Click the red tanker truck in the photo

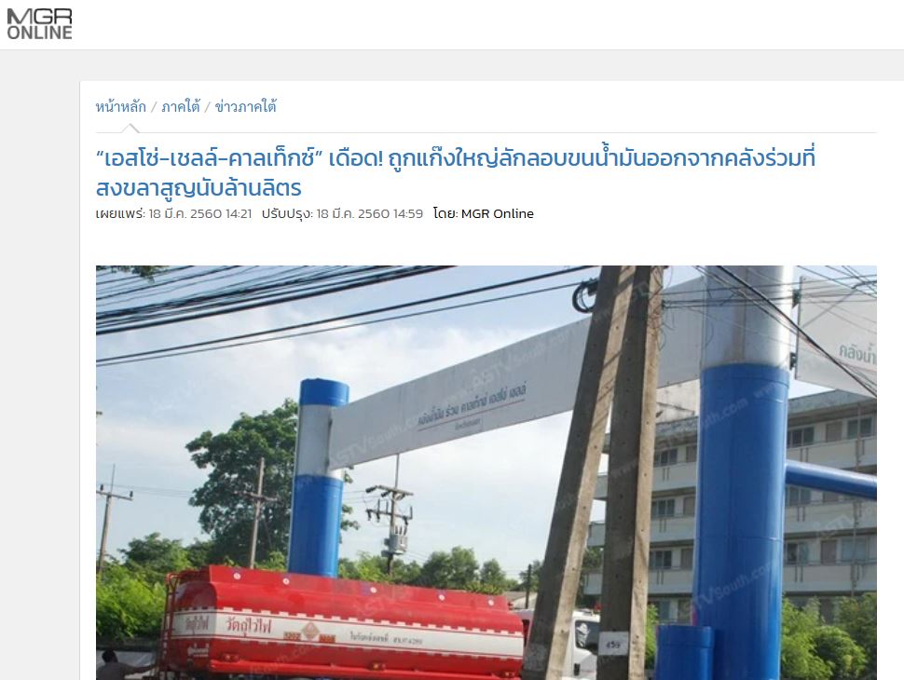tap(345, 622)
